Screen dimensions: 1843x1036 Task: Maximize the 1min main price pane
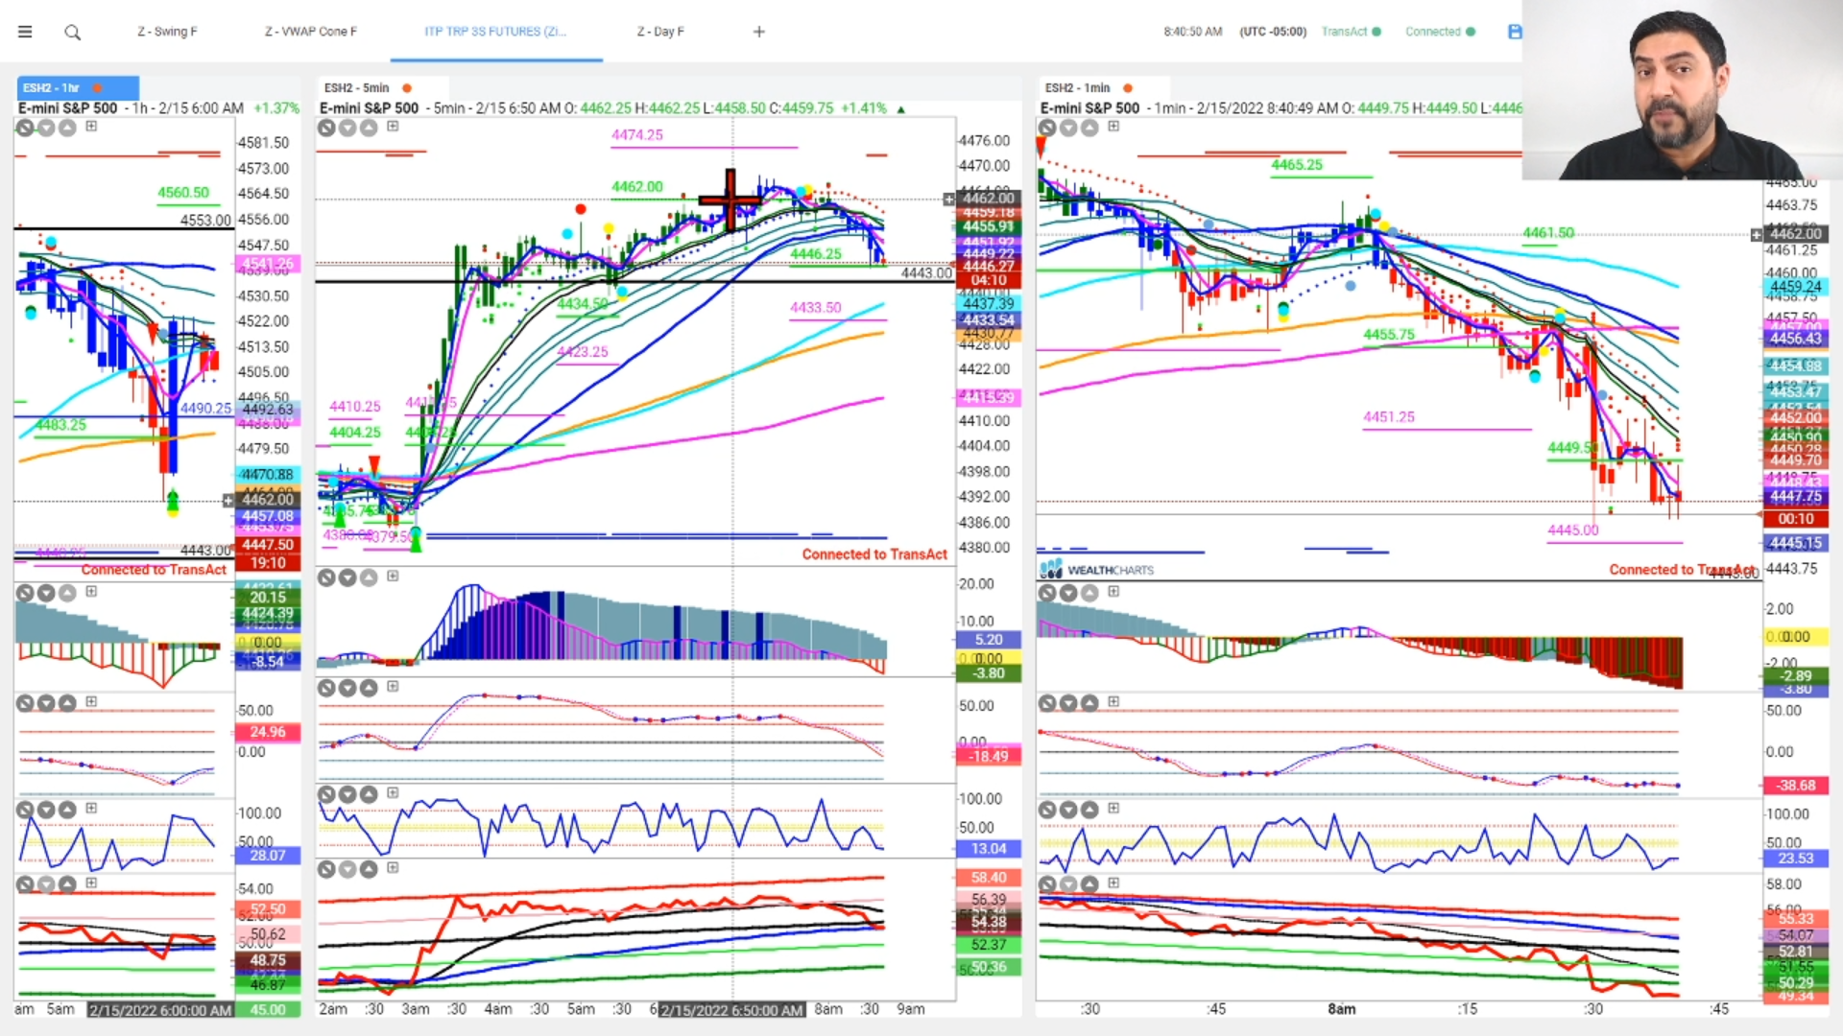(x=1113, y=126)
